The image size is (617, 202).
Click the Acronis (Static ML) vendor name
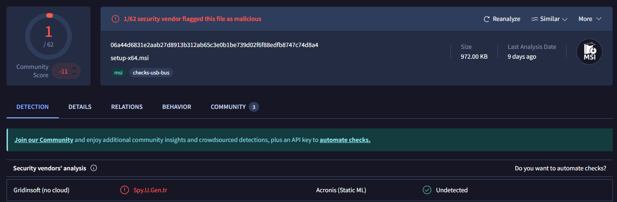(x=341, y=190)
